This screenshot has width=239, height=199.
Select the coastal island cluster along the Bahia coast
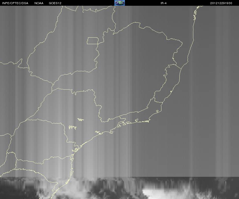195,15
